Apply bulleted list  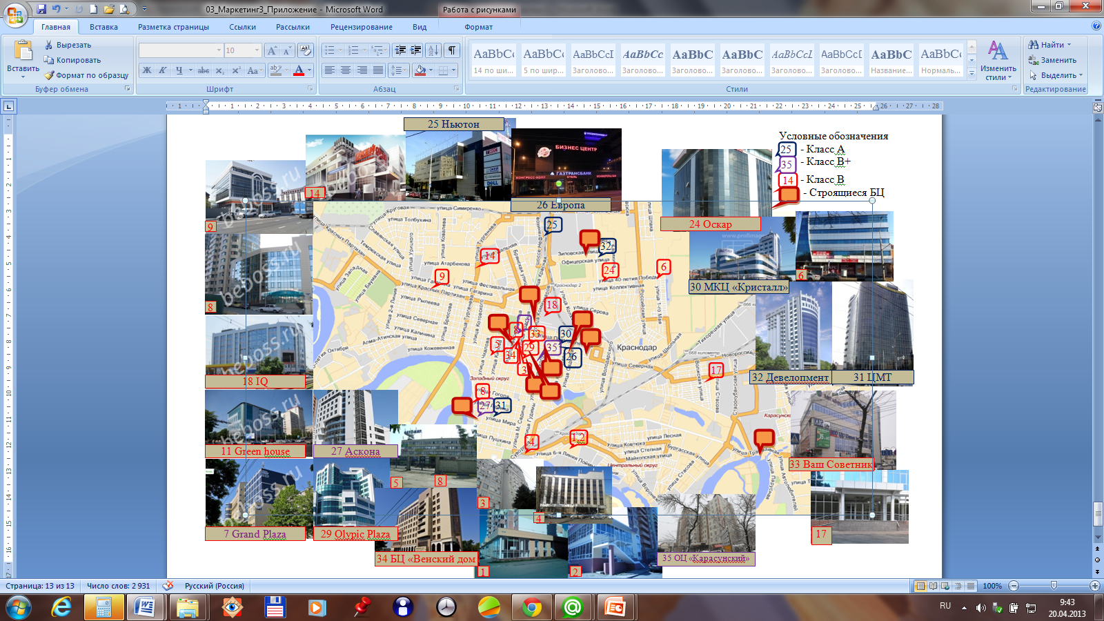[x=330, y=50]
